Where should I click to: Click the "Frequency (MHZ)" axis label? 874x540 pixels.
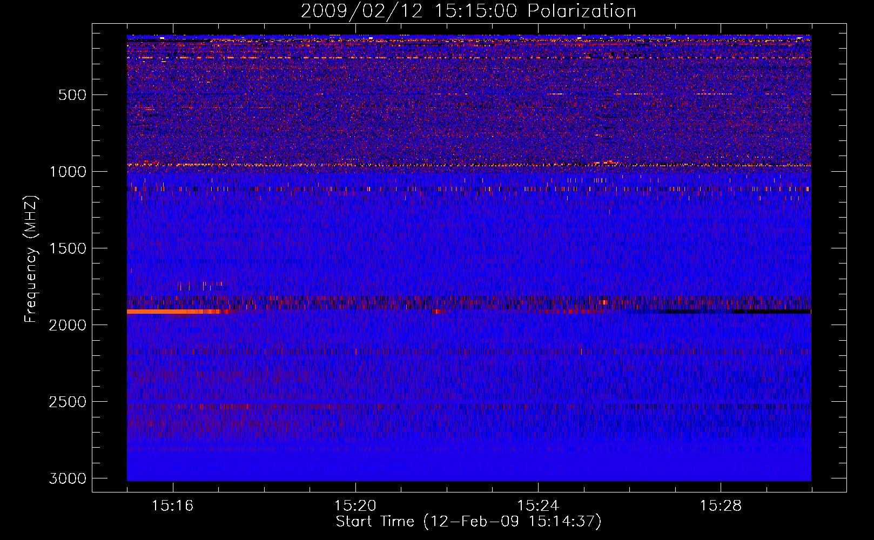(x=31, y=259)
